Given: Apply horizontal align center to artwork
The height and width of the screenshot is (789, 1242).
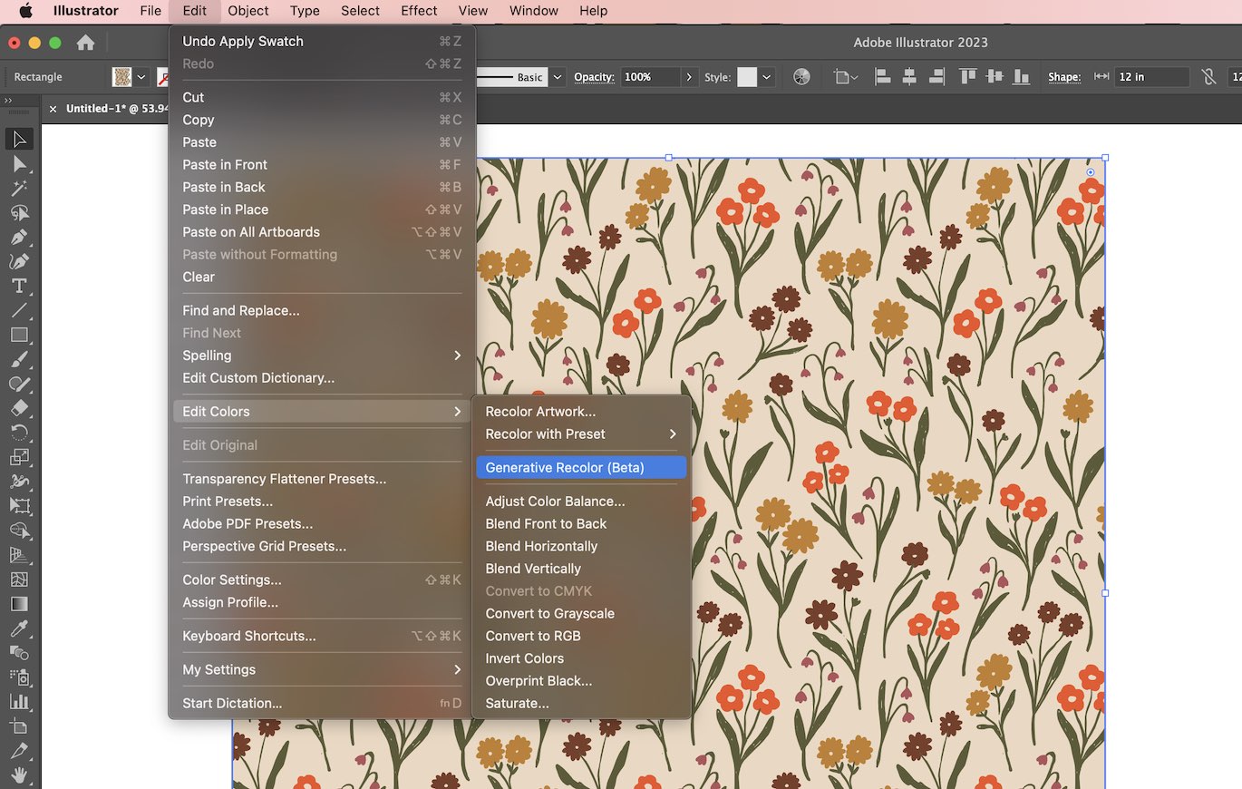Looking at the screenshot, I should [x=908, y=77].
